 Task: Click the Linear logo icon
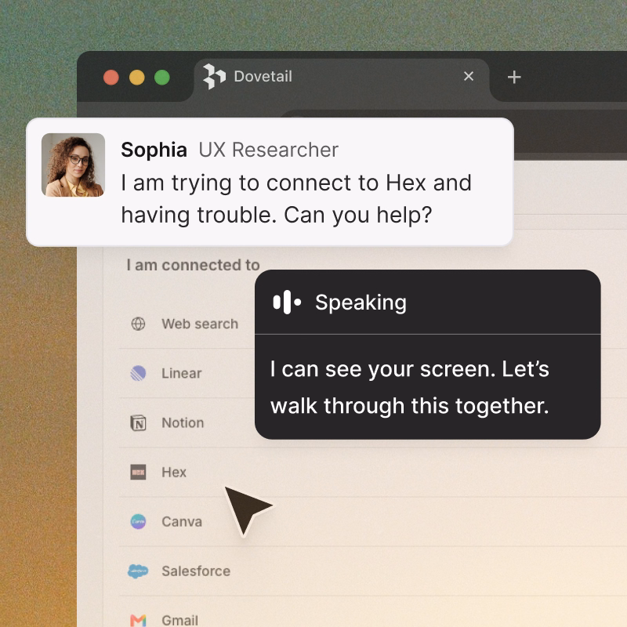pos(139,373)
